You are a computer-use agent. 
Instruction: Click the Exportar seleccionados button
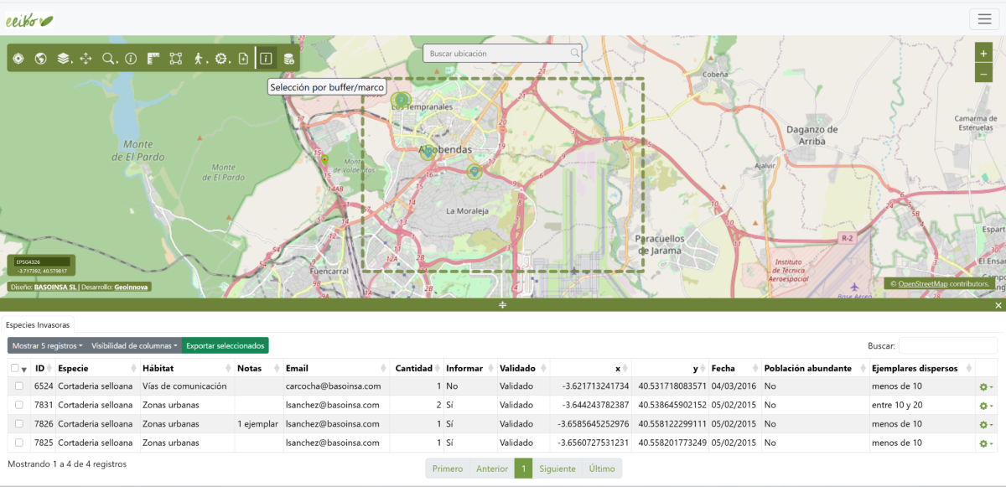[x=225, y=345]
